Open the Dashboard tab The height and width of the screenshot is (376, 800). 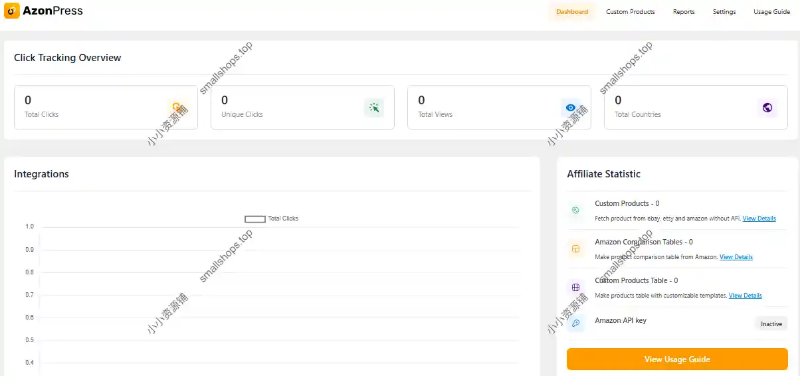coord(572,12)
